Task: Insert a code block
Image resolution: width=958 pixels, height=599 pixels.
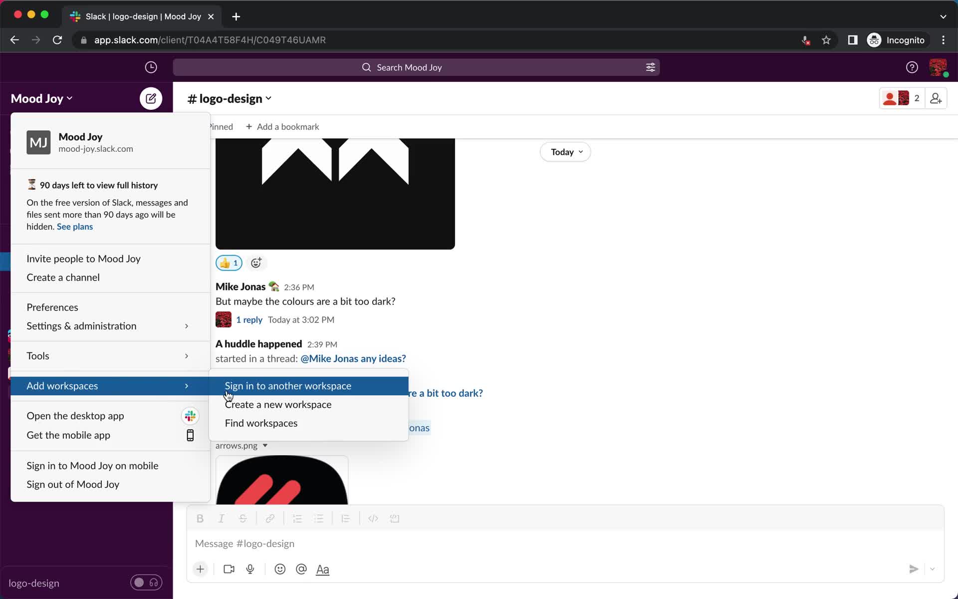Action: 395,519
